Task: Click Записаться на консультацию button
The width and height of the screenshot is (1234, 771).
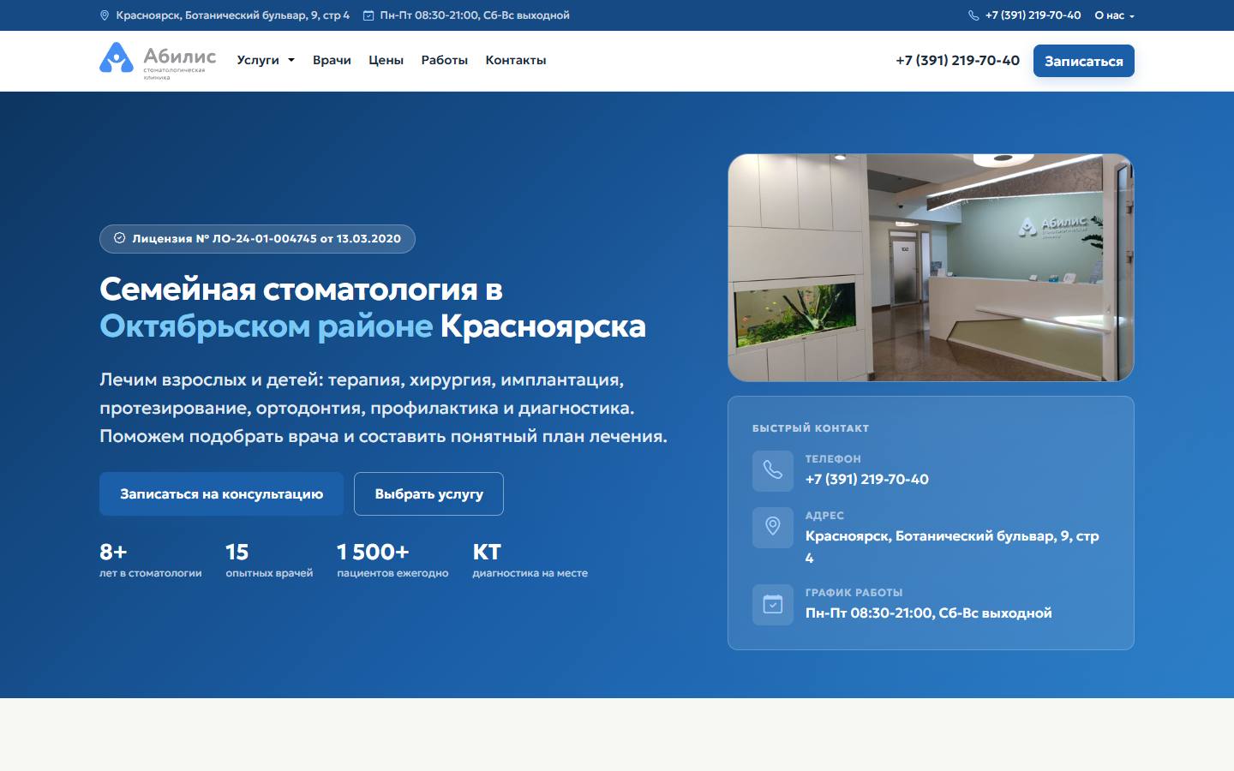Action: pos(221,493)
